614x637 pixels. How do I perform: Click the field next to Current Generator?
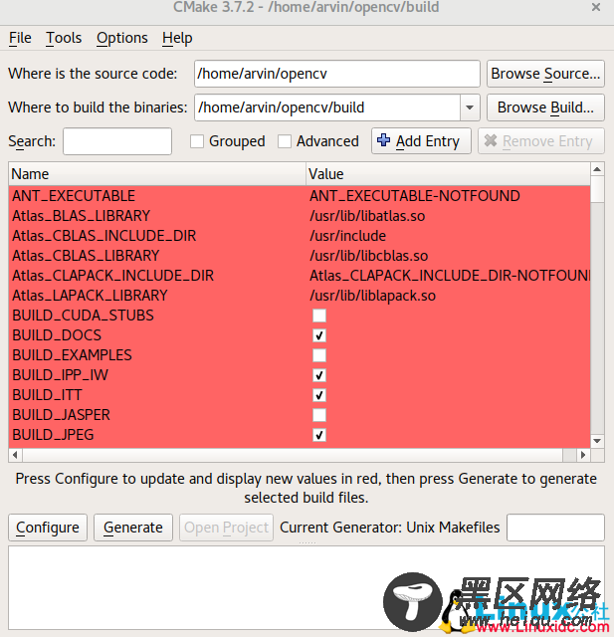pyautogui.click(x=555, y=528)
